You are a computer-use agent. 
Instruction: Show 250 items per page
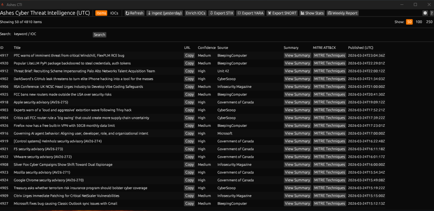pyautogui.click(x=429, y=22)
